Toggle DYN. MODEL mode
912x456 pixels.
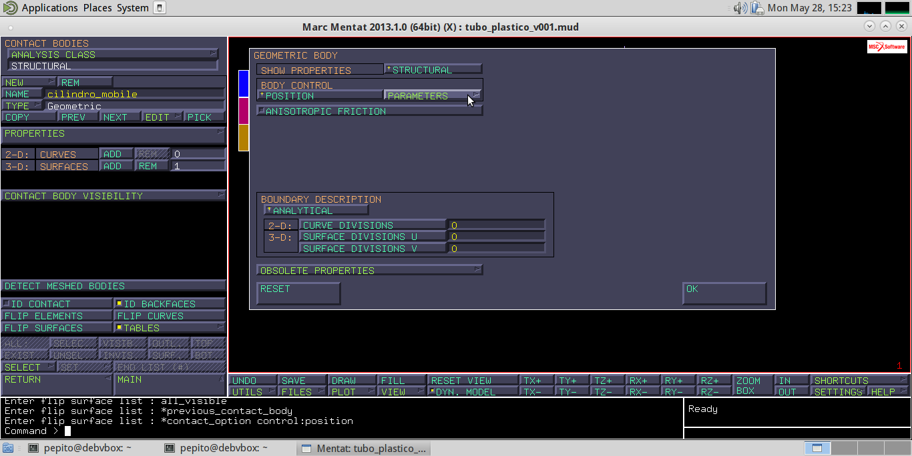pos(473,392)
